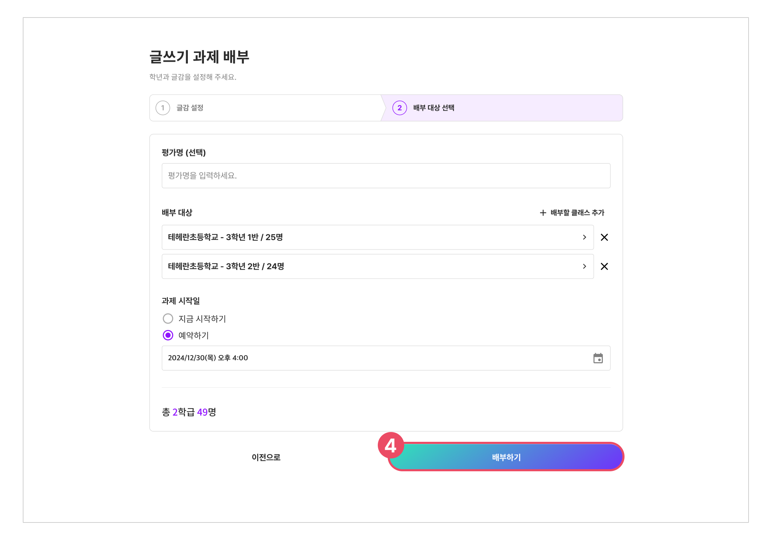Open the calendar date picker icon
771x540 pixels.
pyautogui.click(x=598, y=358)
